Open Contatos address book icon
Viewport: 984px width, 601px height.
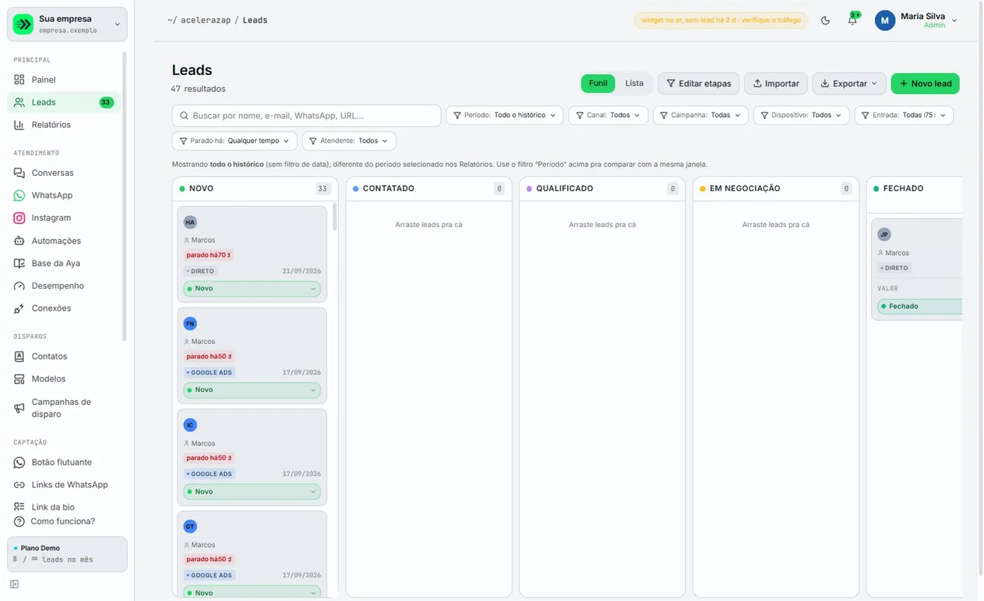coord(20,356)
